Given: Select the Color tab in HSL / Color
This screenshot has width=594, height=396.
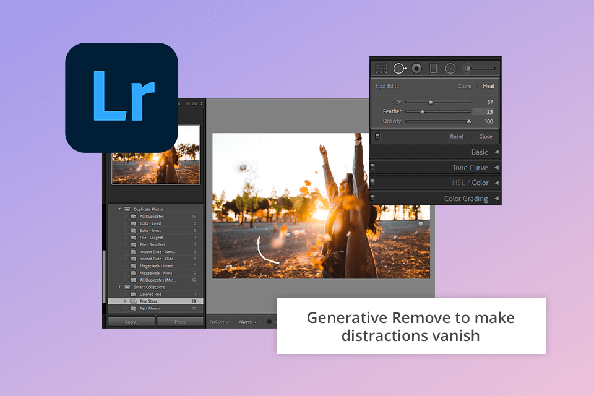Looking at the screenshot, I should (x=480, y=183).
